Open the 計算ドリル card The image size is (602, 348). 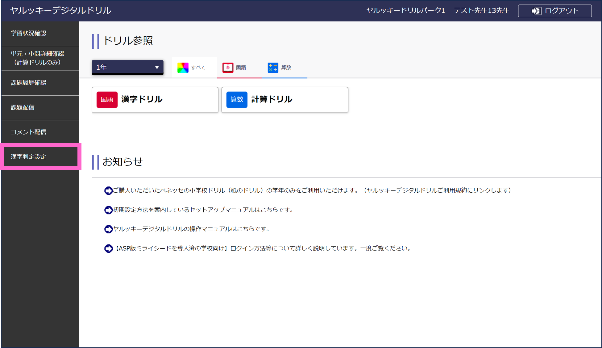click(x=284, y=99)
